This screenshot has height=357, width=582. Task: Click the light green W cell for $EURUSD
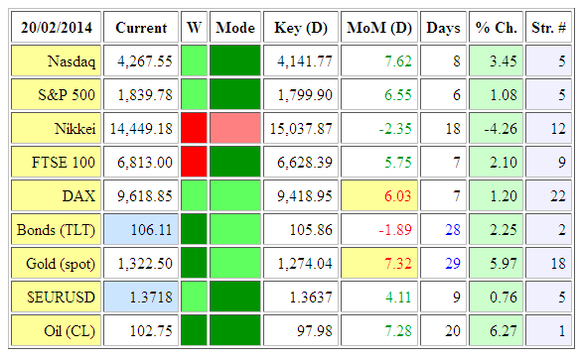point(194,297)
